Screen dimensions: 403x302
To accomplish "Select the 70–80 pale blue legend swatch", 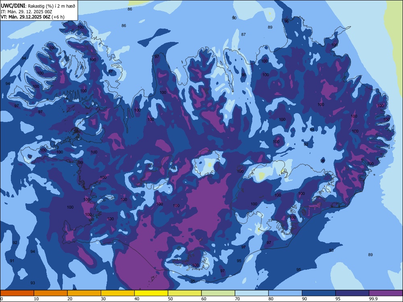I will (x=251, y=293).
